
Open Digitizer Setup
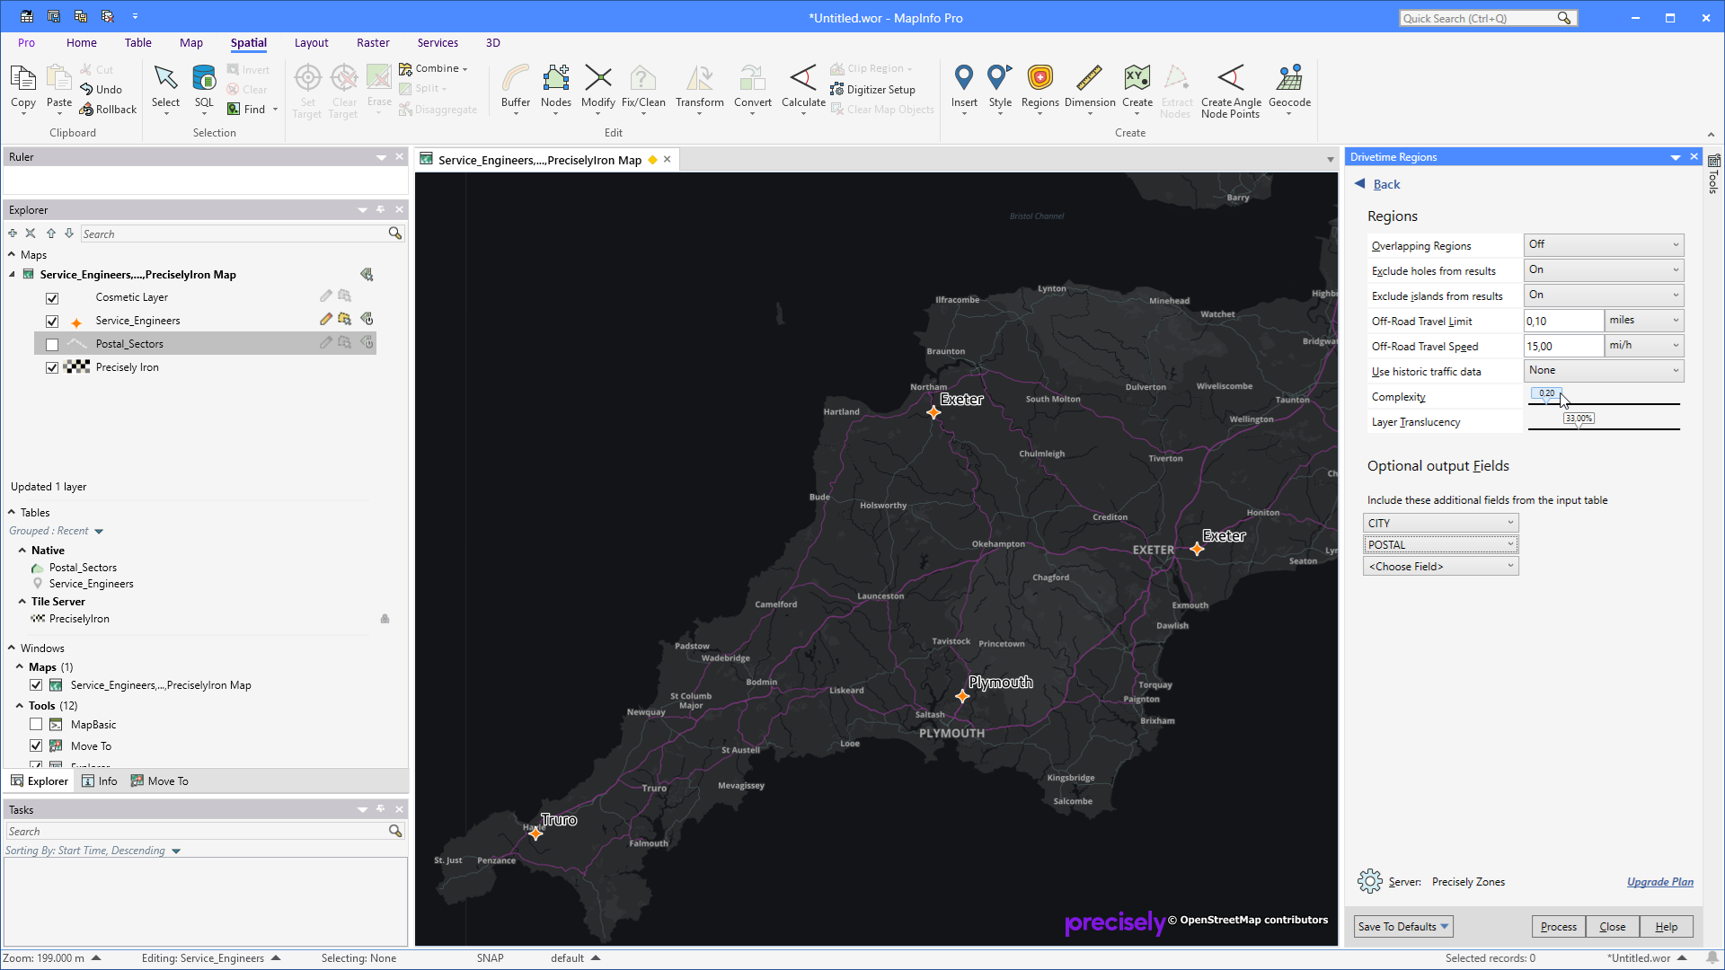[x=872, y=89]
